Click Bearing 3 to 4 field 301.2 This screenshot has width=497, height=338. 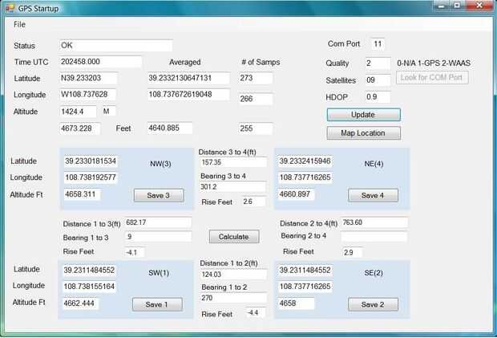(232, 186)
